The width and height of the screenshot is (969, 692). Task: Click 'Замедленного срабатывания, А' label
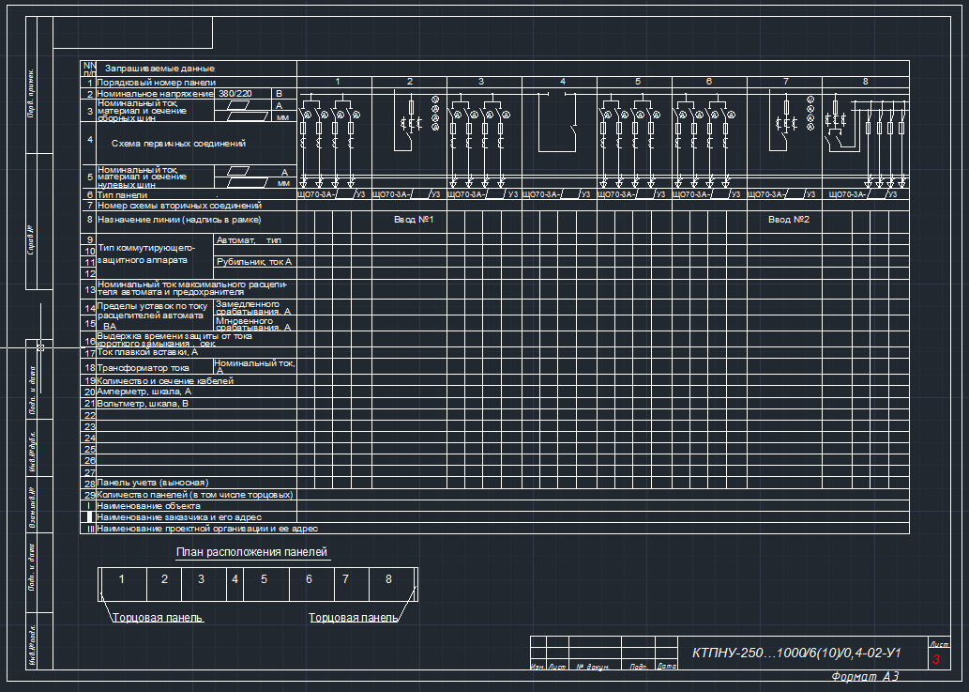pyautogui.click(x=253, y=308)
